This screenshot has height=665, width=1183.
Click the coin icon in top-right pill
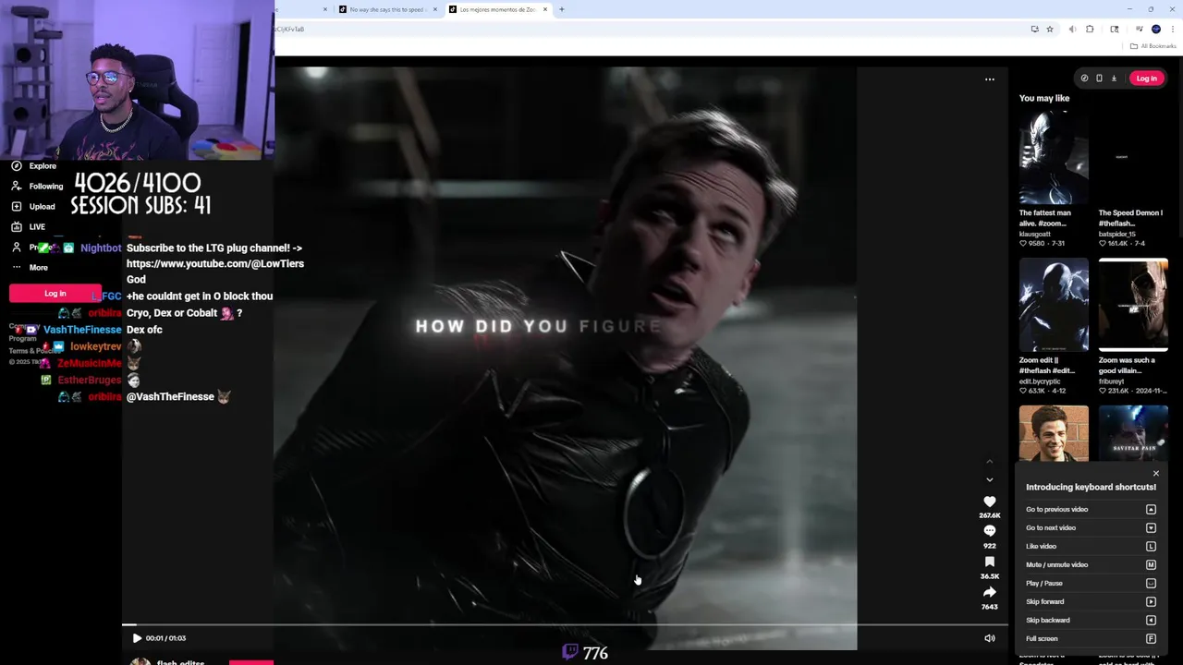[x=1084, y=79]
